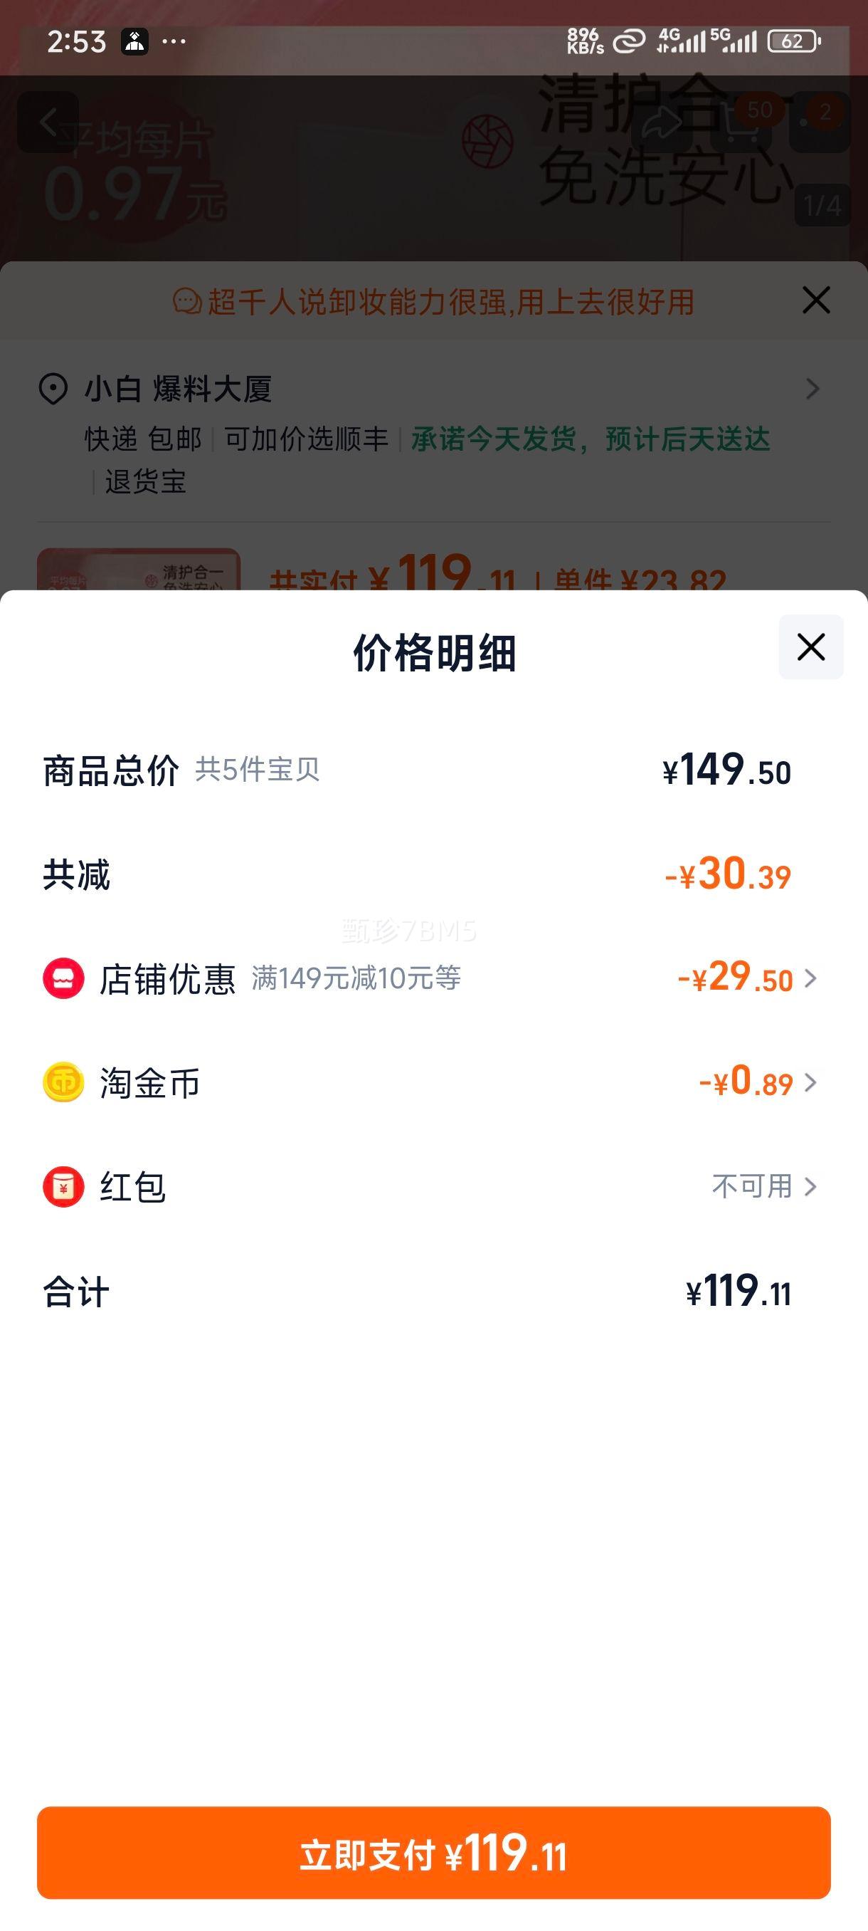Tap the product thumbnail beside 共实付

[x=139, y=570]
